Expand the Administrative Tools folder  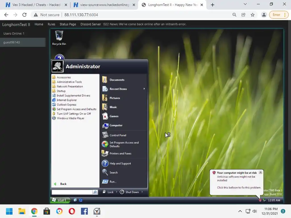[69, 82]
